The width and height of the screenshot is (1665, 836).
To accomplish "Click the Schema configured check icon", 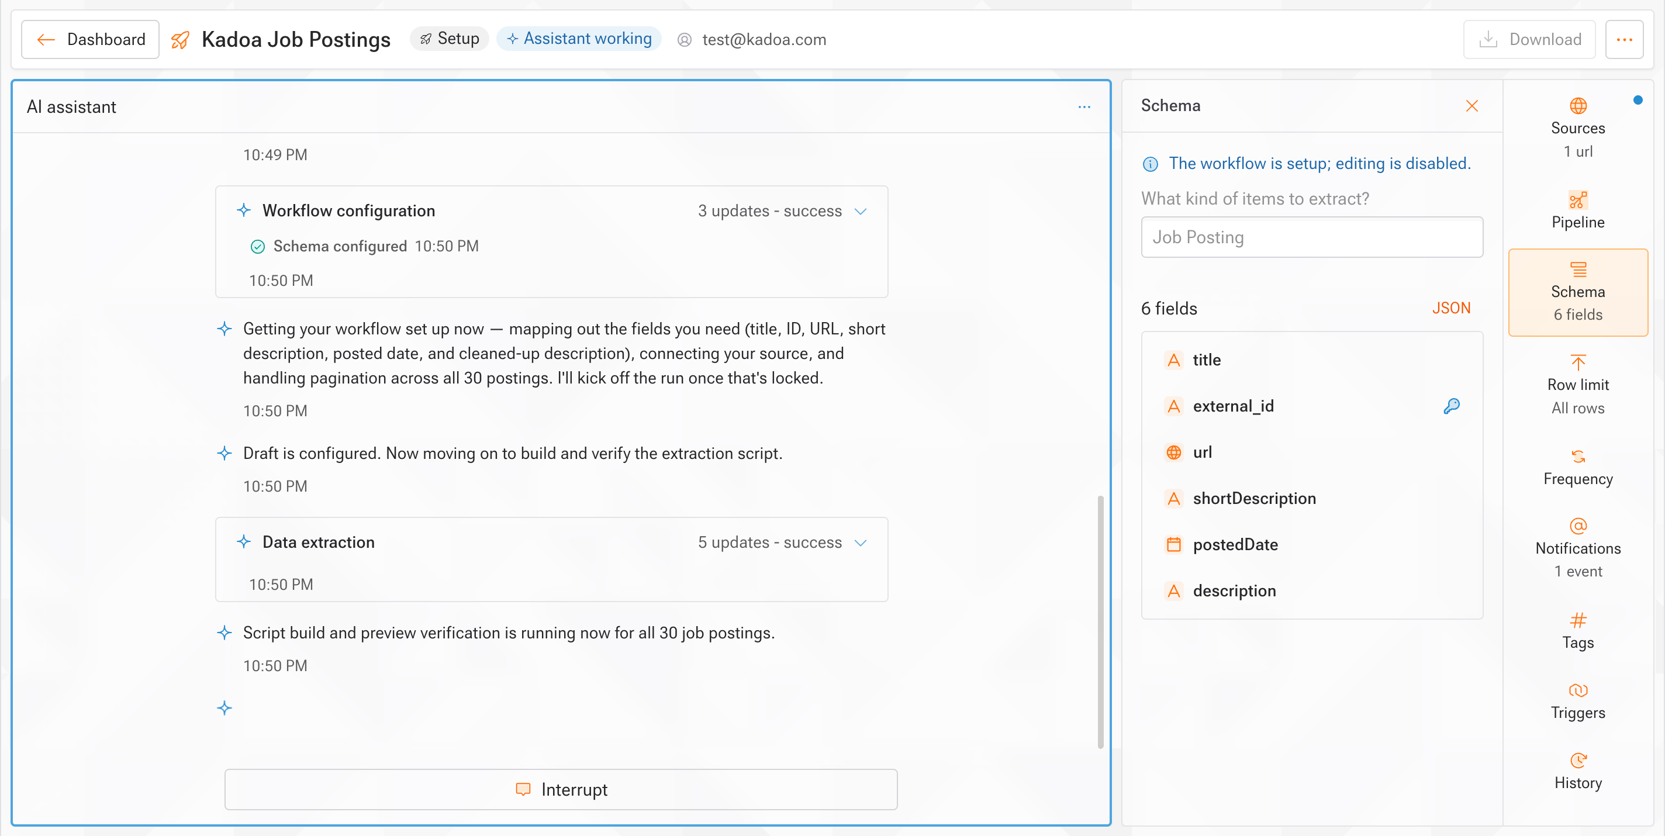I will [x=258, y=246].
